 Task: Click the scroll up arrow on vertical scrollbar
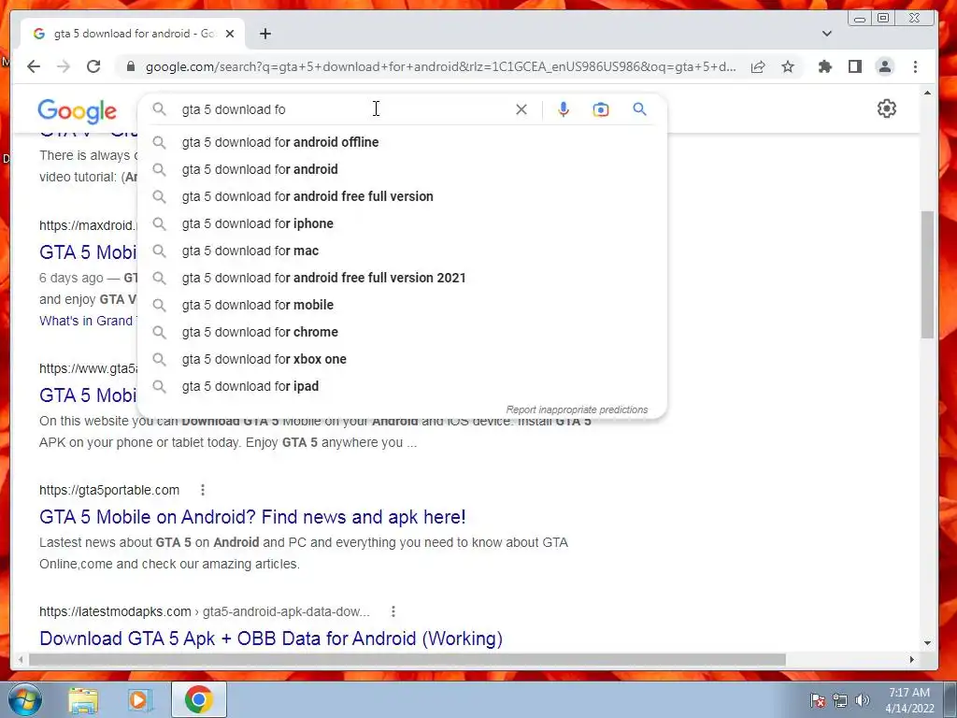pos(928,93)
